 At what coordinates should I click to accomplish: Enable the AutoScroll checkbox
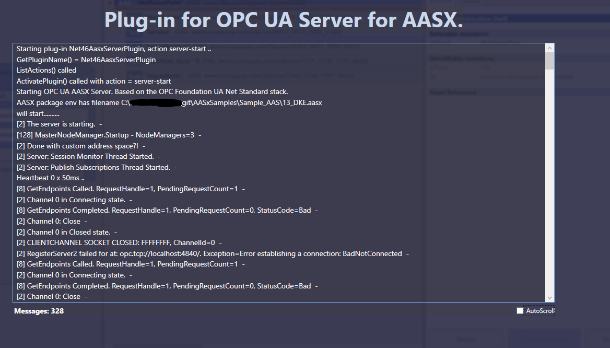(x=520, y=310)
